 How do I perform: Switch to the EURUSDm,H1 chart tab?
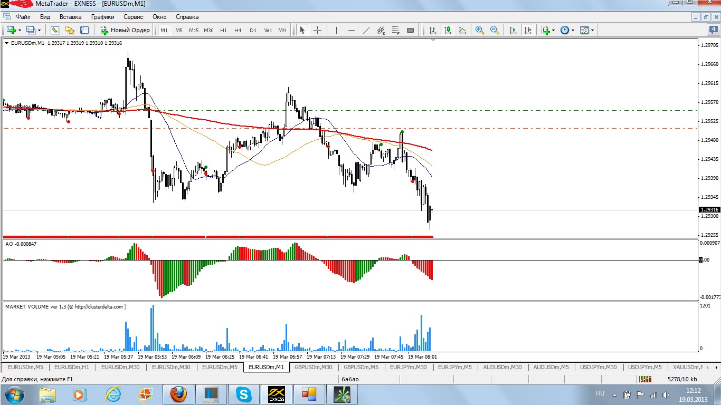pyautogui.click(x=72, y=367)
